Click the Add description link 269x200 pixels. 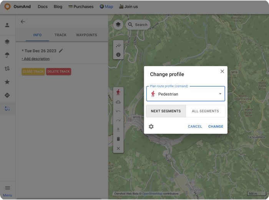click(x=36, y=59)
